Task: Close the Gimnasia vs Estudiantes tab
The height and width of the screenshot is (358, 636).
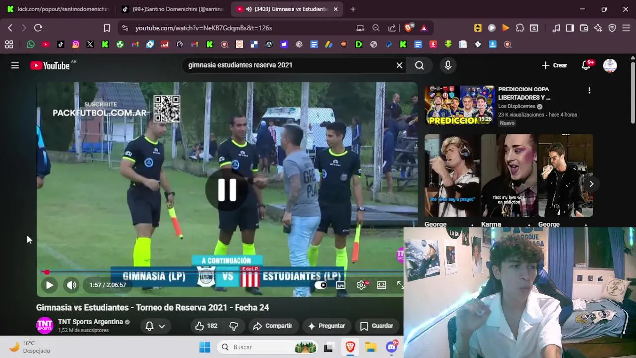Action: point(336,9)
